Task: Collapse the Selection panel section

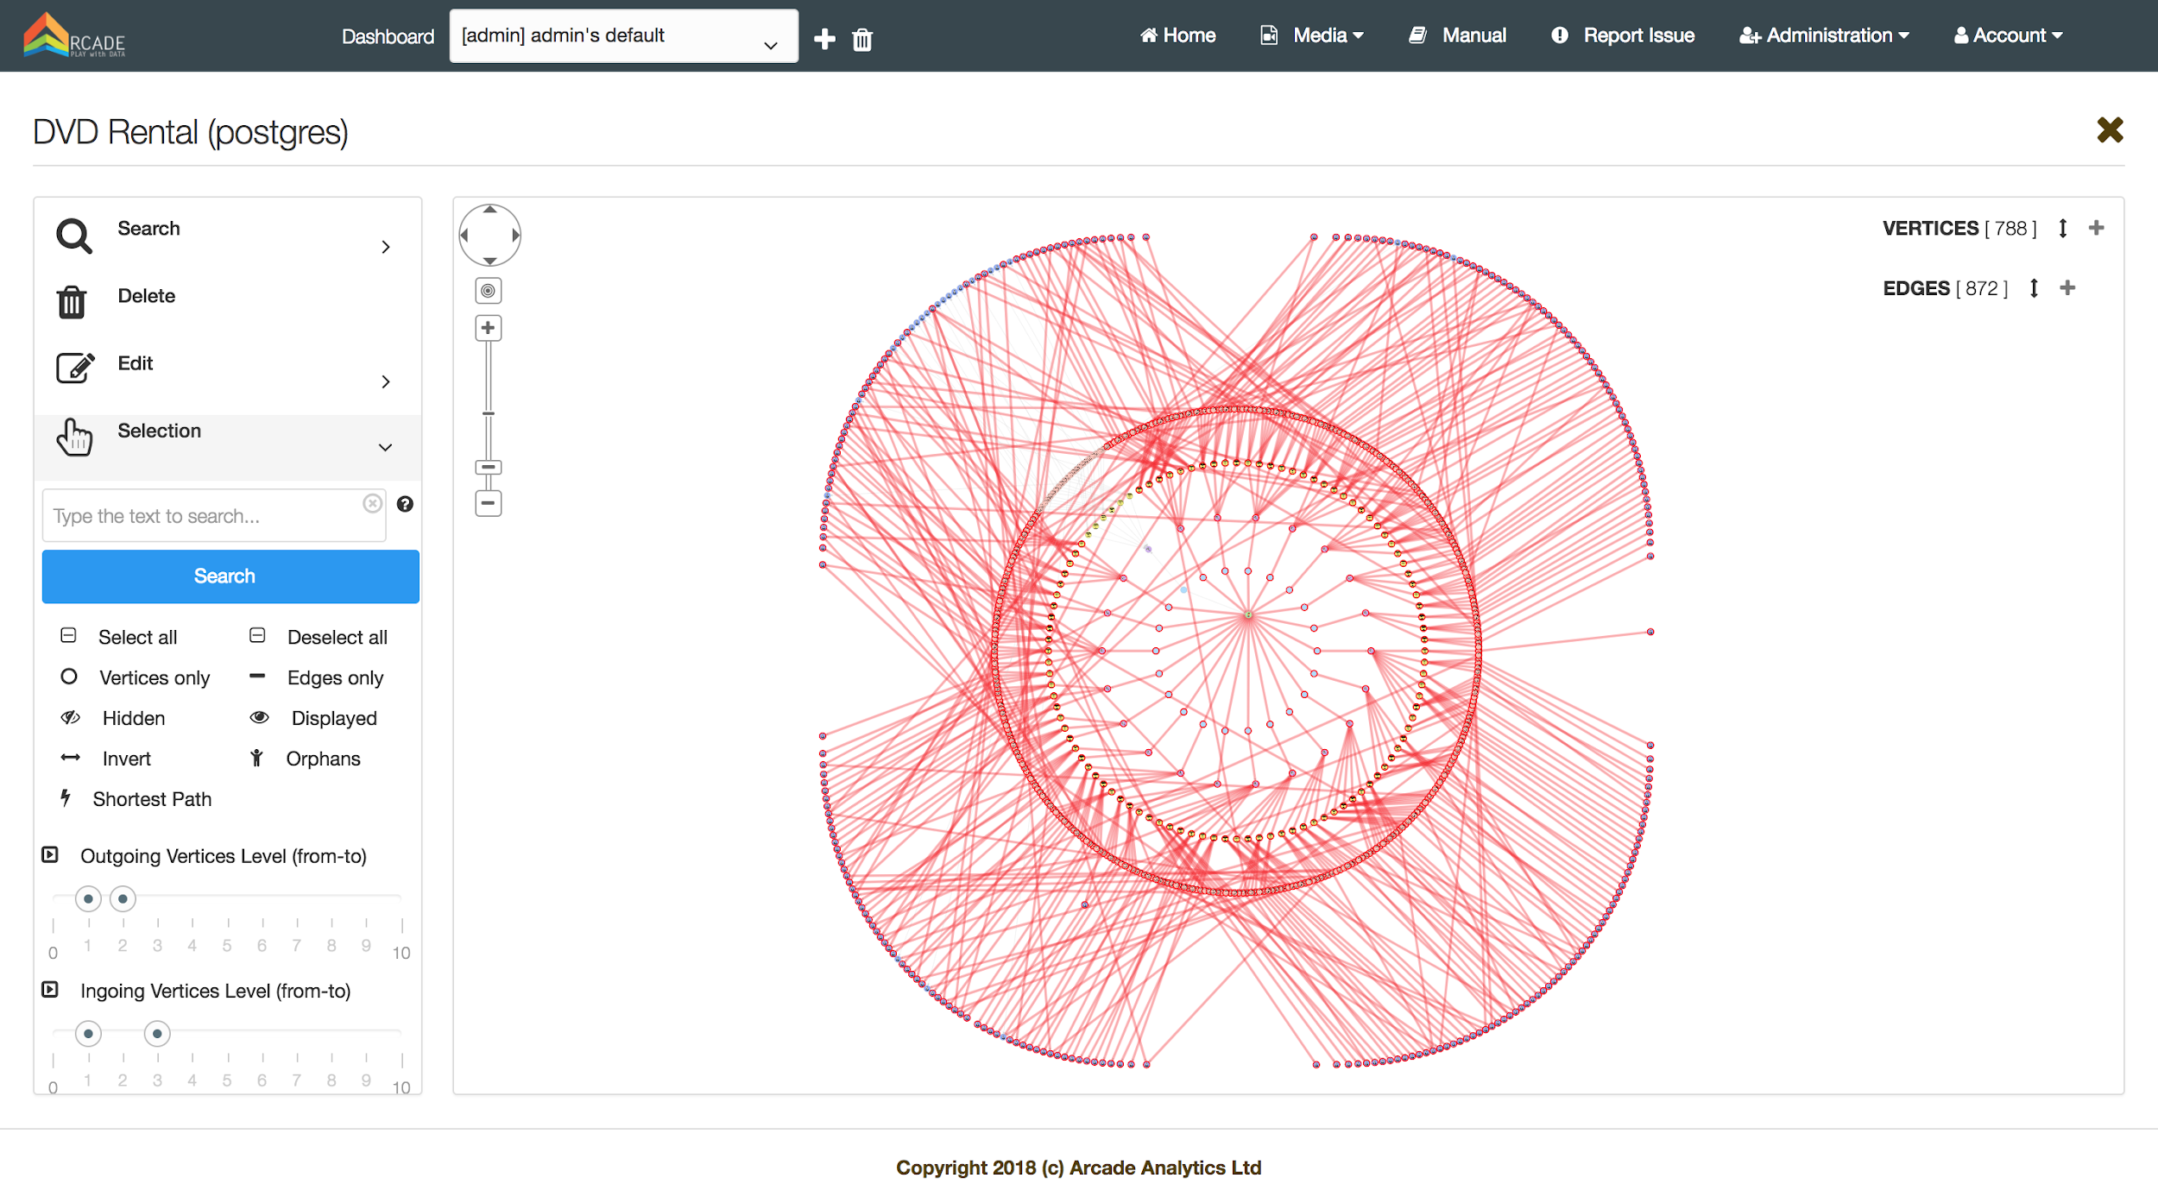Action: [385, 447]
